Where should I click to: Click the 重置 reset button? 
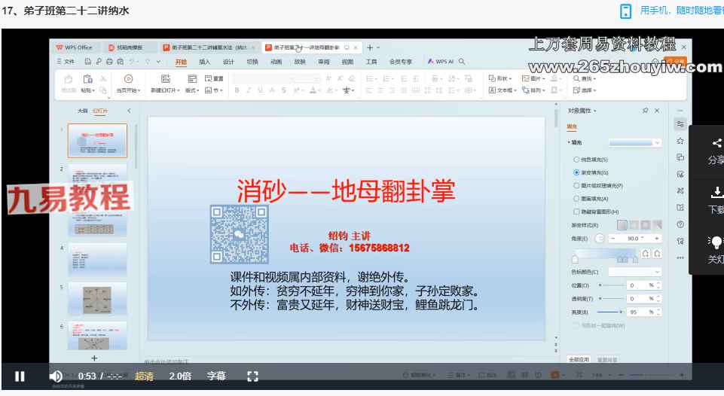(214, 78)
